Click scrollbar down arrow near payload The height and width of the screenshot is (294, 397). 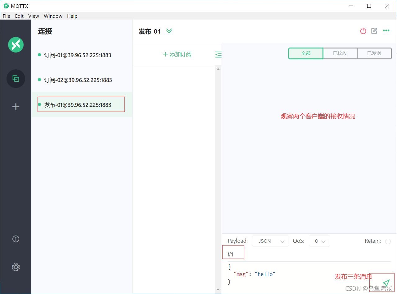pos(218,290)
